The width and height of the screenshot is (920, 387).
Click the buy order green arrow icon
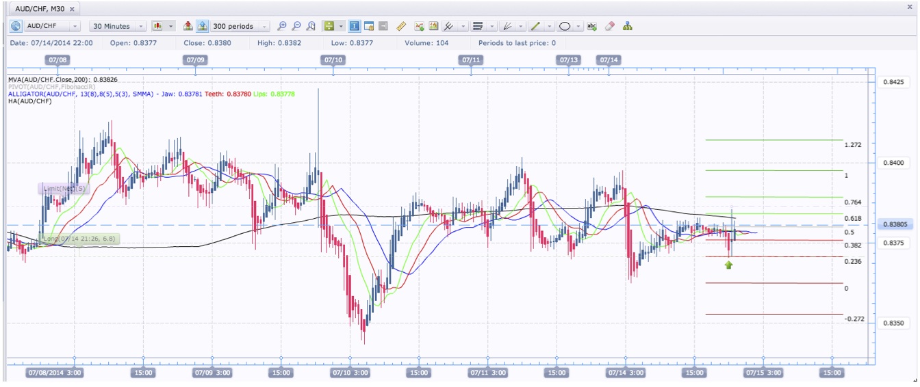[x=203, y=26]
